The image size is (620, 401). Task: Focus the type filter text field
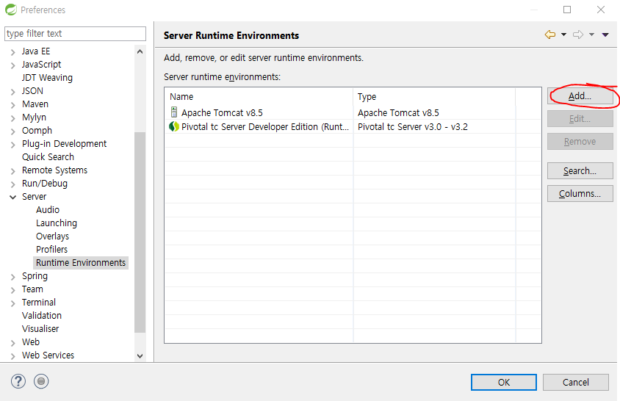pyautogui.click(x=75, y=34)
